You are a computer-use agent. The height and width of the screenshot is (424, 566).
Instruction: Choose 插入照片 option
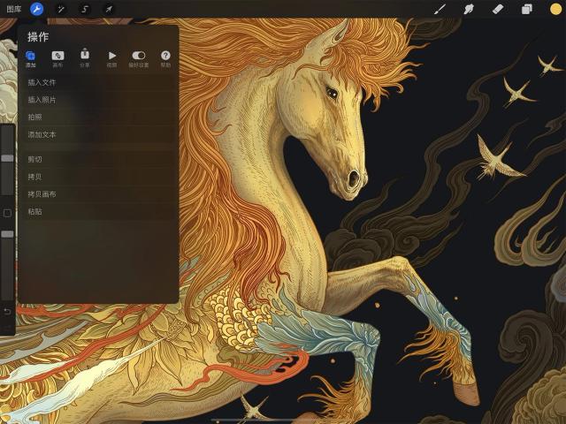(x=98, y=100)
